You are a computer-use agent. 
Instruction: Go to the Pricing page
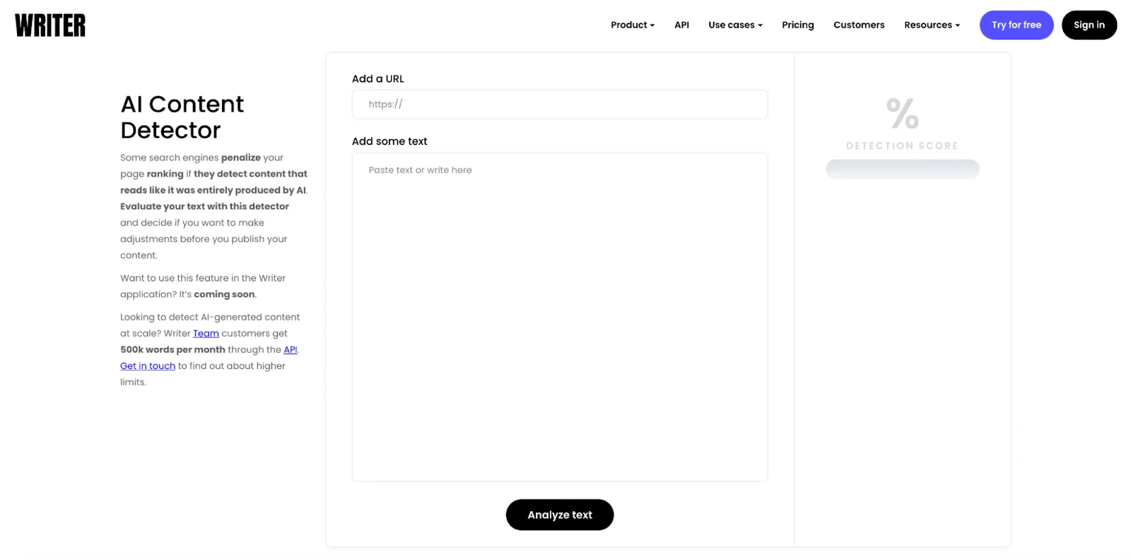point(797,25)
